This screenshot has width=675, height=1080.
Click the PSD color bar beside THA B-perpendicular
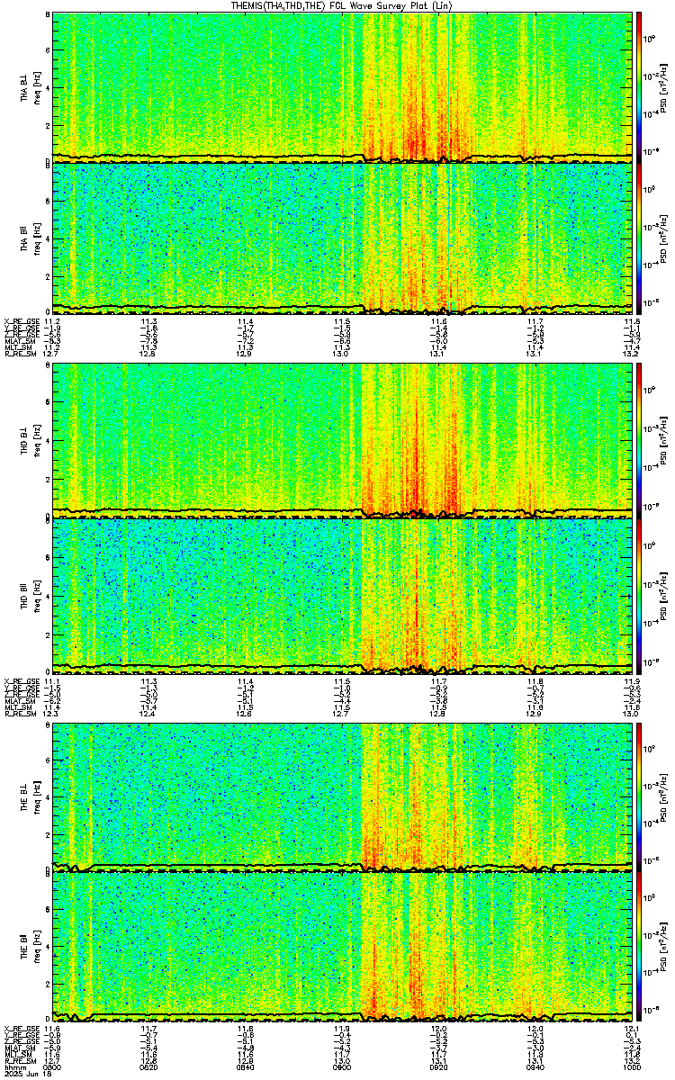coord(639,86)
